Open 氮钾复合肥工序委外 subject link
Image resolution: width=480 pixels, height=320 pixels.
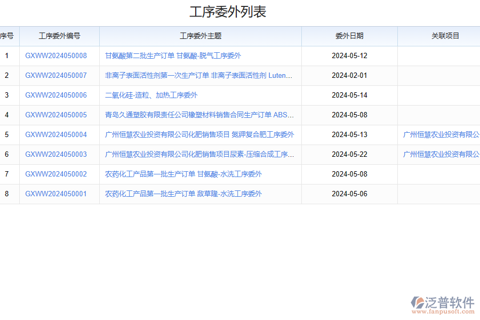pyautogui.click(x=199, y=134)
